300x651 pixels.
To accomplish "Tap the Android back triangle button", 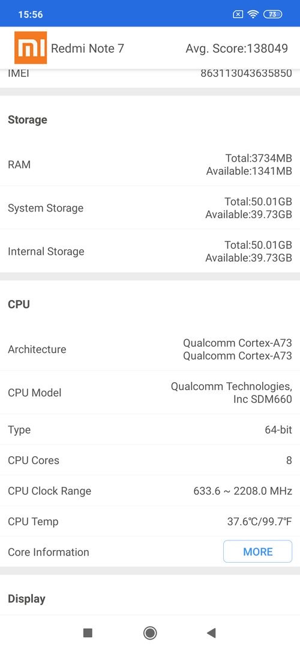I will (x=211, y=633).
